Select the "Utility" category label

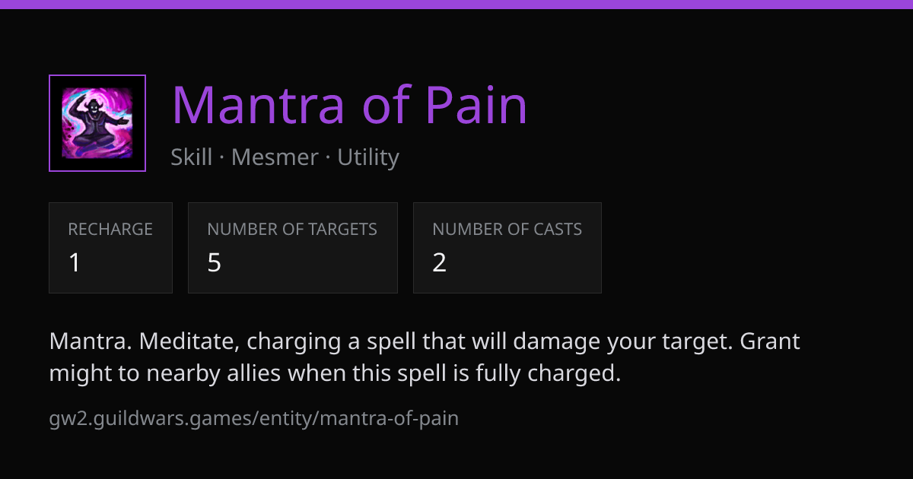(368, 157)
